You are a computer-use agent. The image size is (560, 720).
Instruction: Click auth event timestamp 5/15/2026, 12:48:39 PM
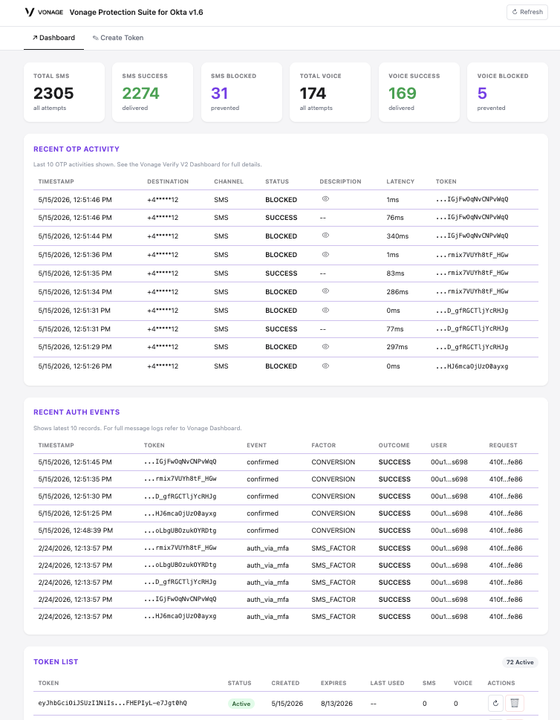point(75,531)
